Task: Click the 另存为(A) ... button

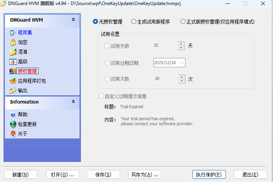Action: point(145,175)
